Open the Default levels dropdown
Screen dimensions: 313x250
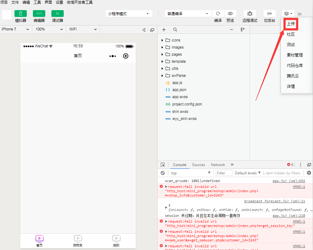click(x=247, y=173)
